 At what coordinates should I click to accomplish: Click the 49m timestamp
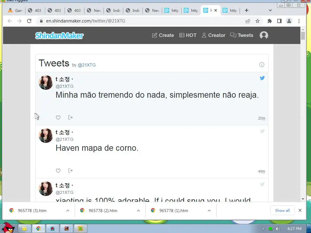coord(261,171)
